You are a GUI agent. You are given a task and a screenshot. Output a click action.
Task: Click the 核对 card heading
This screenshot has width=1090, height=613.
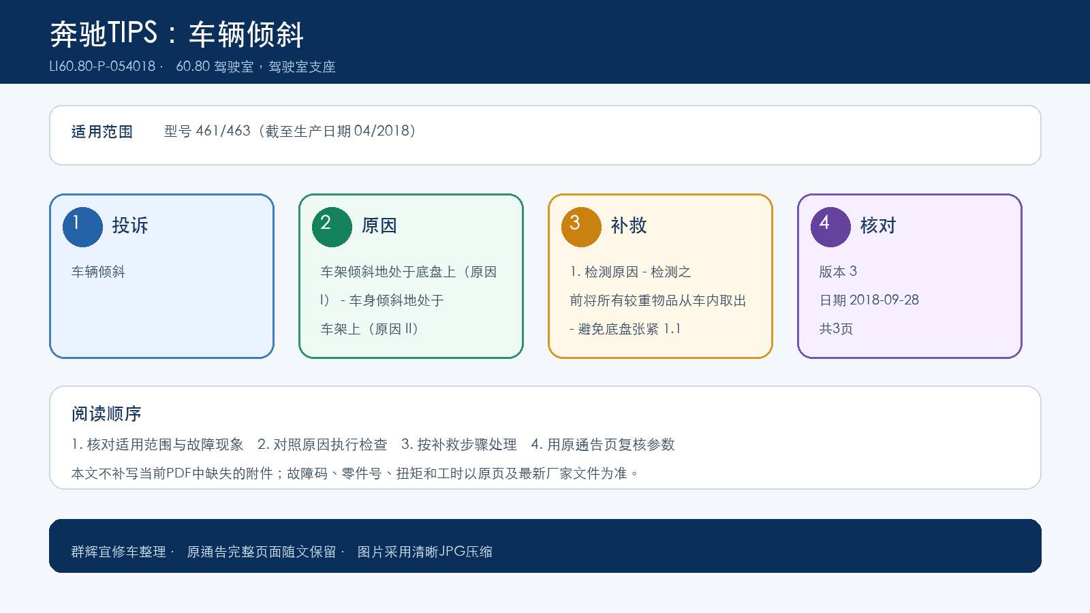pyautogui.click(x=878, y=225)
